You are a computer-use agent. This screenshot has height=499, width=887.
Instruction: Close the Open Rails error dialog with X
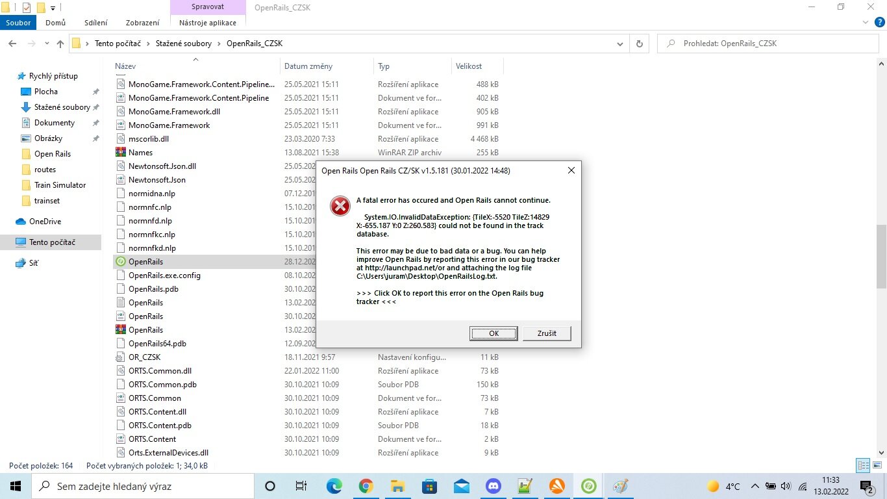coord(571,170)
